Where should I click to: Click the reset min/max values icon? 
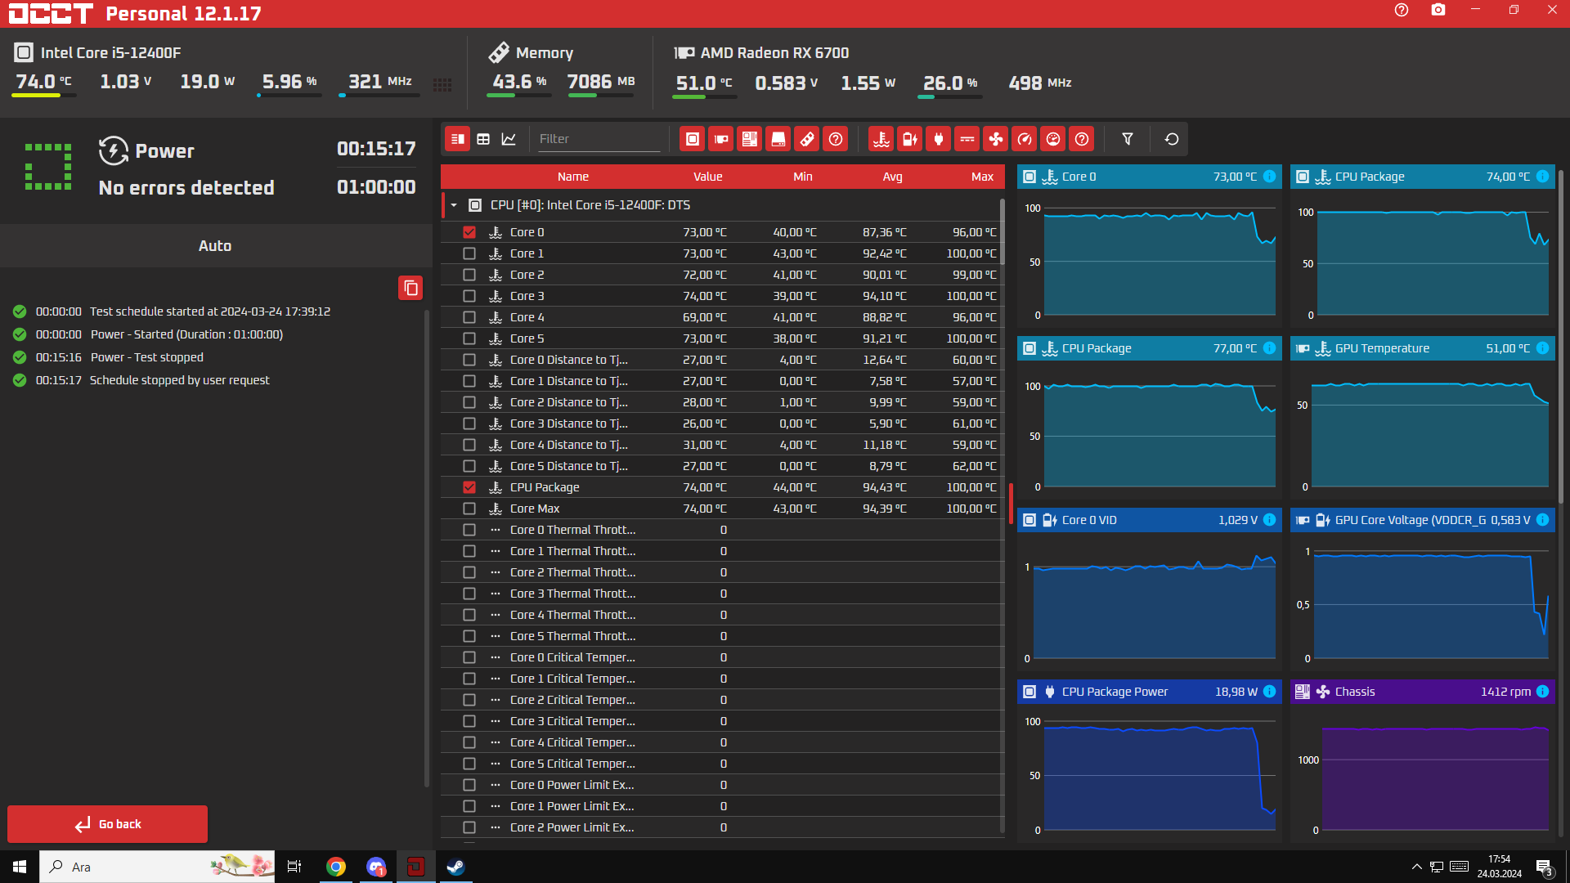click(x=1171, y=139)
